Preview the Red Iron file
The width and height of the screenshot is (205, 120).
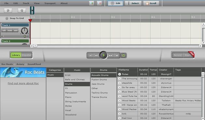click(x=119, y=118)
